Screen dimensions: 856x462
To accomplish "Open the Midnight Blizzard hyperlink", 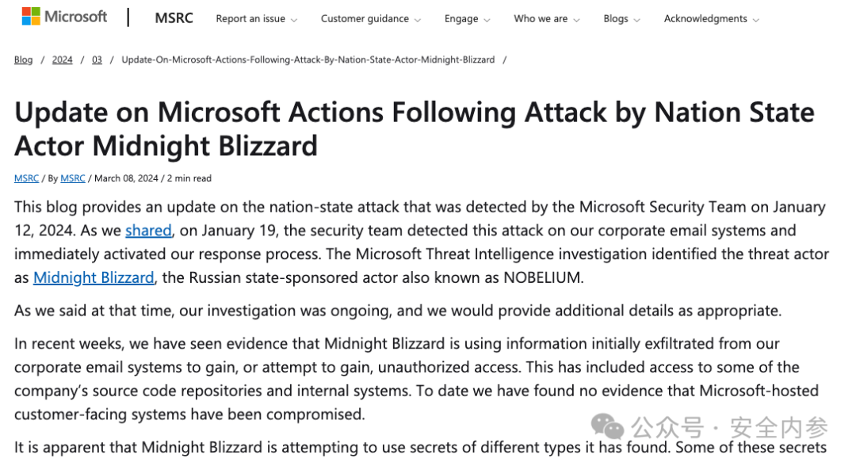I will [94, 278].
